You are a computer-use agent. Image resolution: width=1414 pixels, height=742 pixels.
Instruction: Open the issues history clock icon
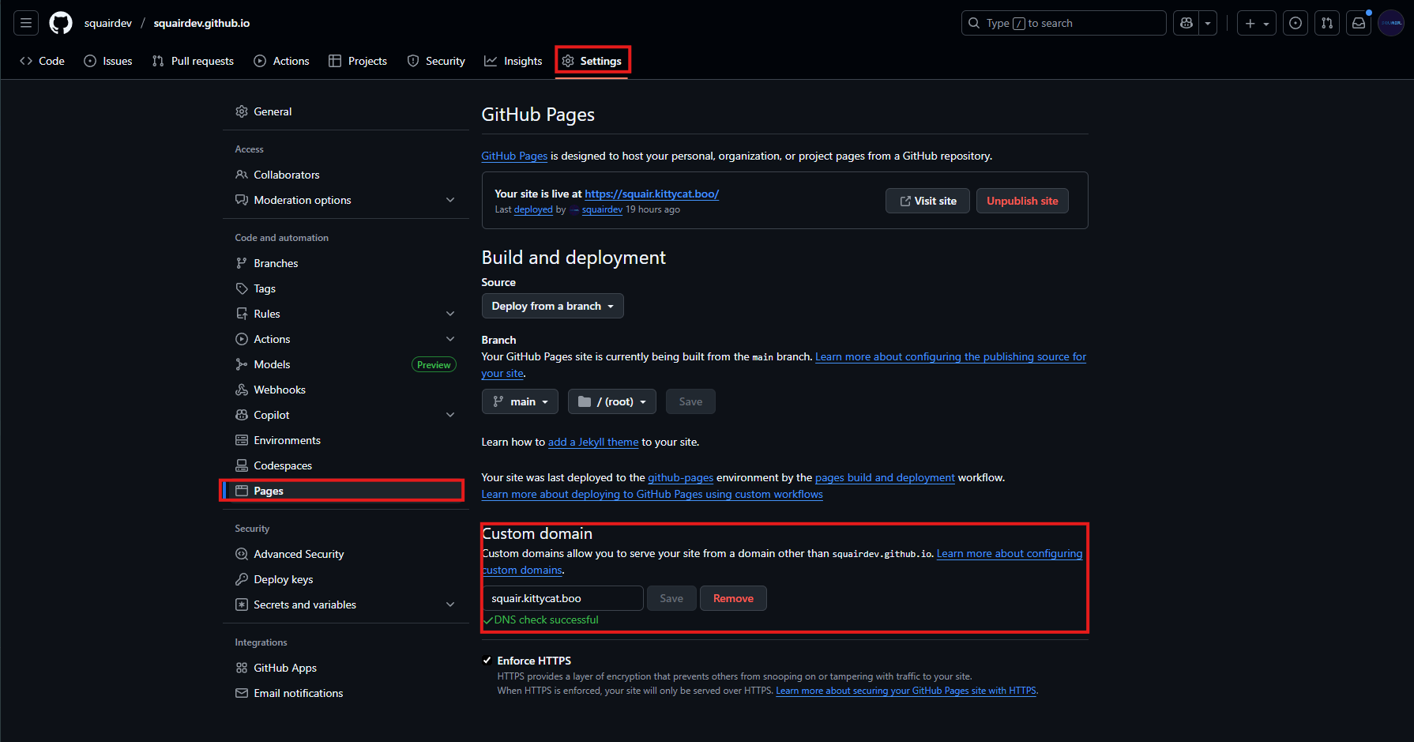(x=1295, y=23)
